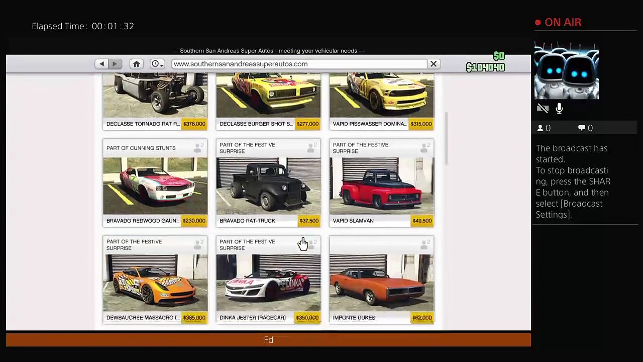This screenshot has width=643, height=362.
Task: Open the red Vapid Slamvan photo
Action: [382, 186]
